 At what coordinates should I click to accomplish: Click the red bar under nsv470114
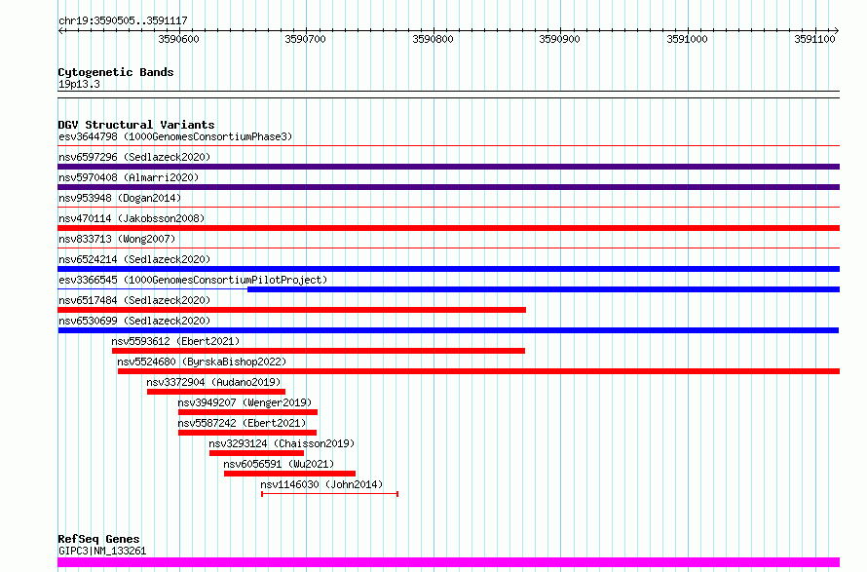pos(448,228)
